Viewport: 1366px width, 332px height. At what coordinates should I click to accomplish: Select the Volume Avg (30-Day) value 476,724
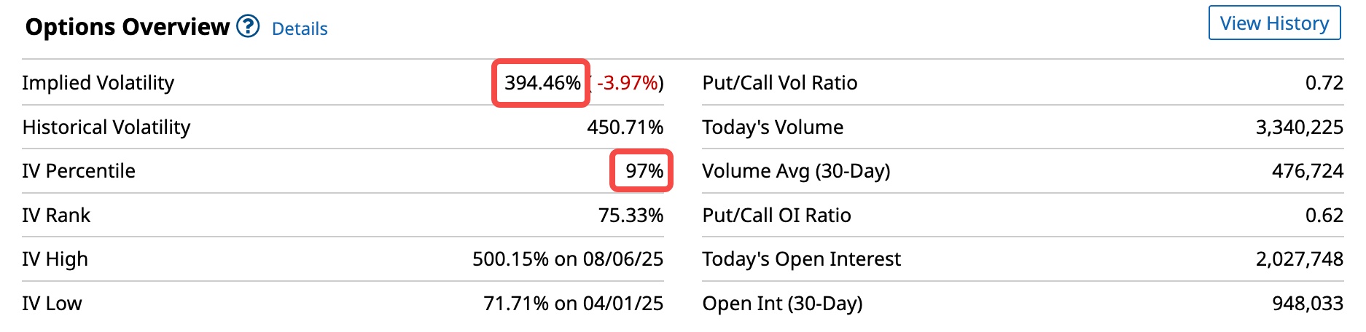coord(1308,171)
